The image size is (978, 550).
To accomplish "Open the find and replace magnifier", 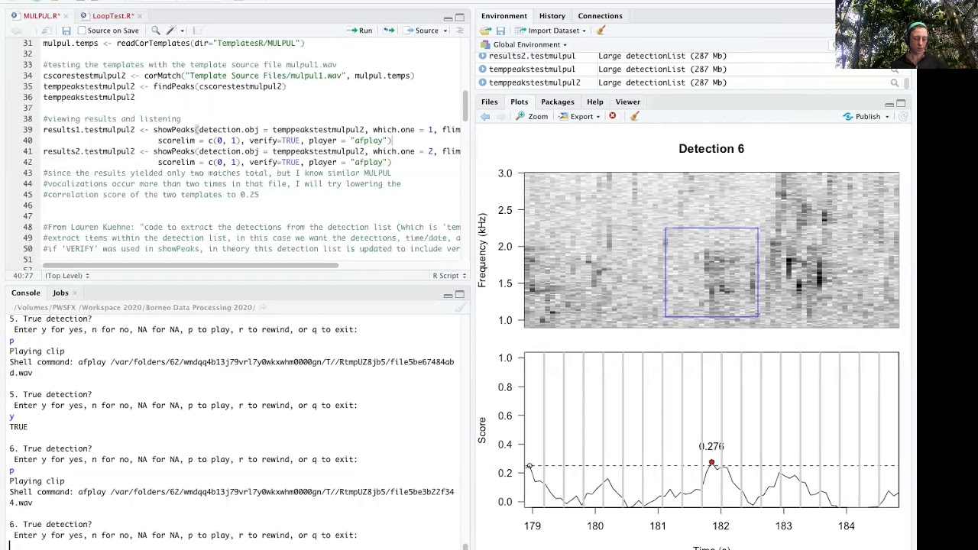I will point(155,31).
